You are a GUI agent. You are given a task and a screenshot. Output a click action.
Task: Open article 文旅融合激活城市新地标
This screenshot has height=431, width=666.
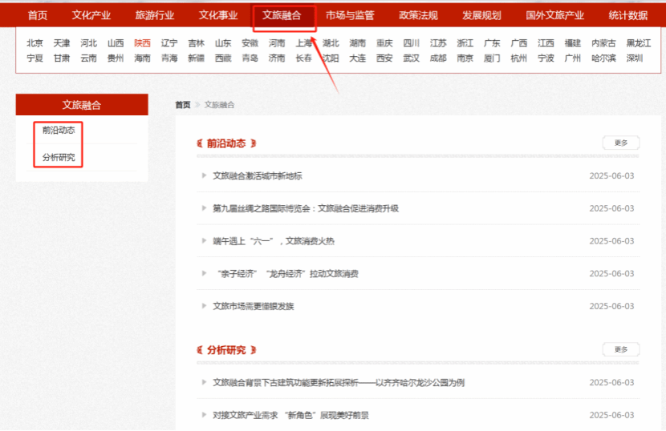[x=257, y=176]
